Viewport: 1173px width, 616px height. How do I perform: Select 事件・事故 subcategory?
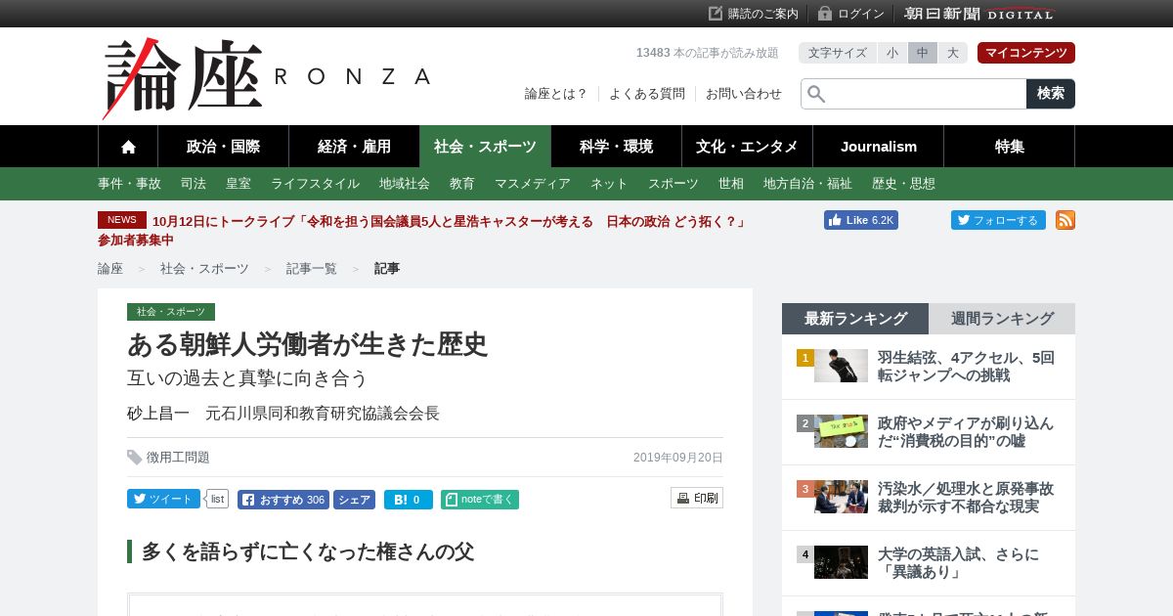(x=129, y=184)
